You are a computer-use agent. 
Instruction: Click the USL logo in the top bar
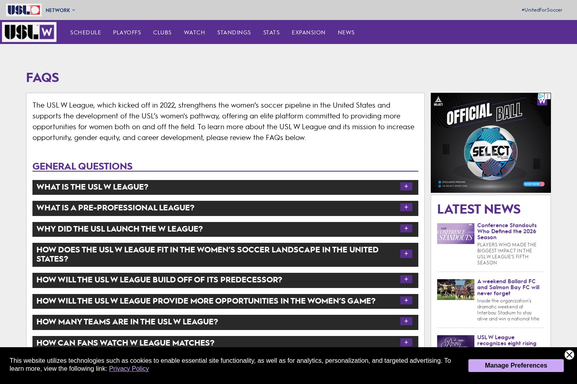pyautogui.click(x=24, y=10)
